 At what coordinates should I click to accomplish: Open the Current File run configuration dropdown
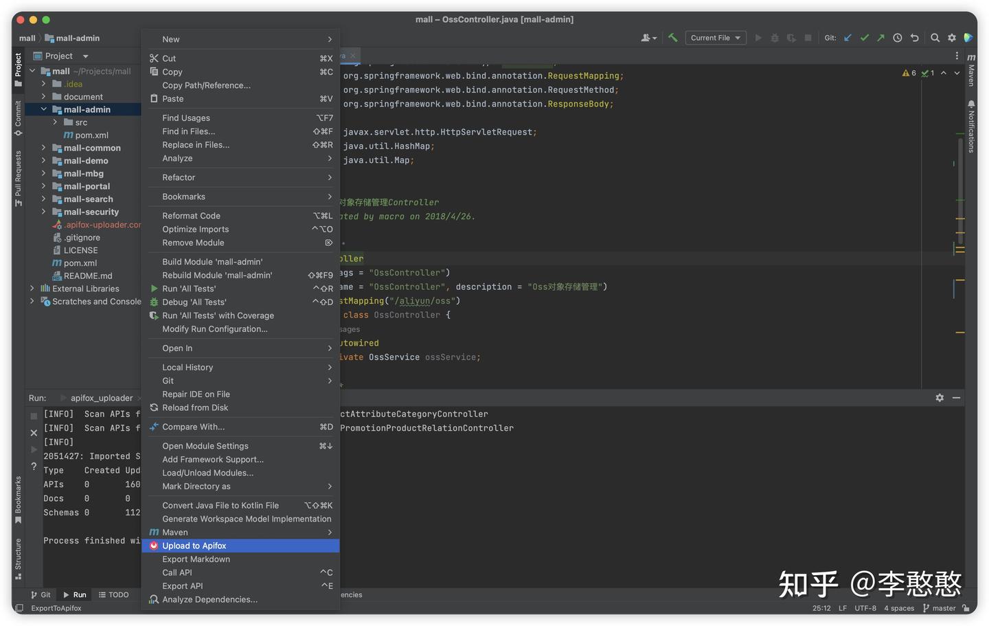715,38
